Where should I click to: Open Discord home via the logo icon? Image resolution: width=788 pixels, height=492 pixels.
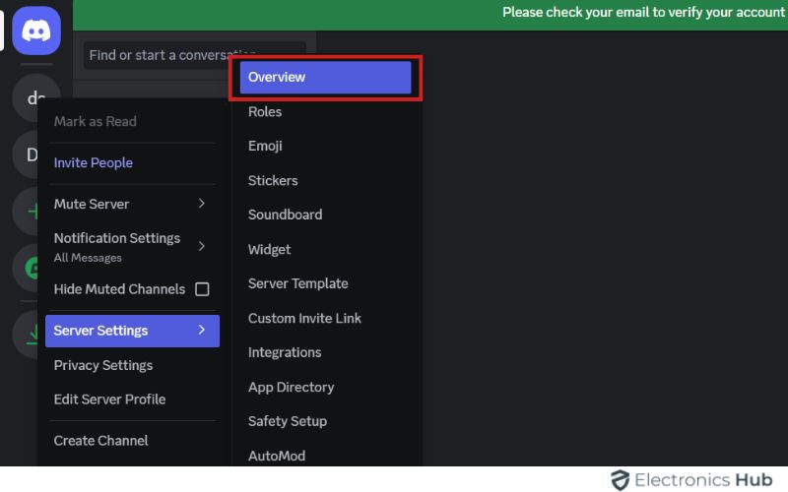tap(36, 31)
